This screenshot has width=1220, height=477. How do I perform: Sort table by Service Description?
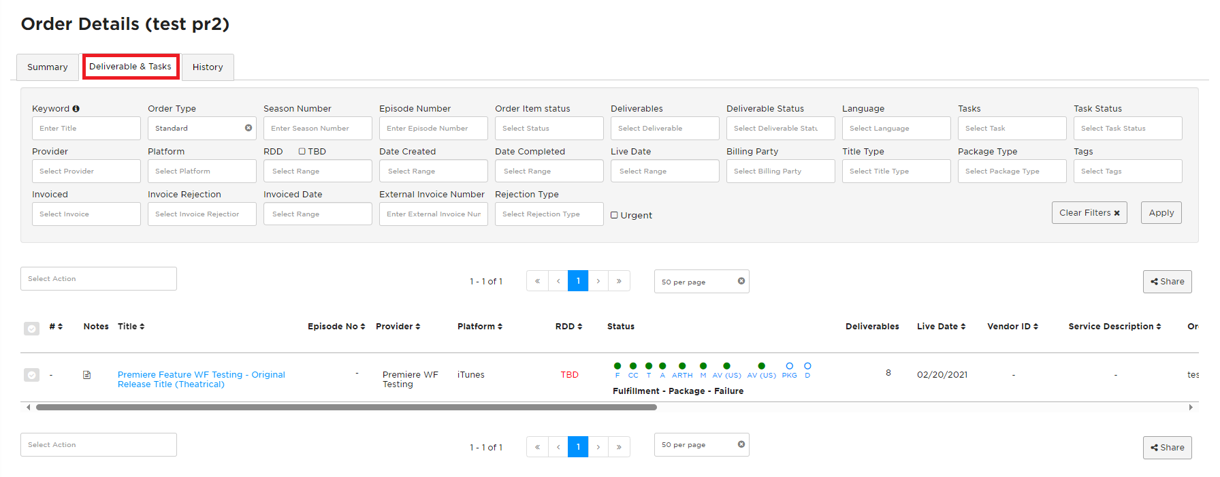pos(1115,327)
